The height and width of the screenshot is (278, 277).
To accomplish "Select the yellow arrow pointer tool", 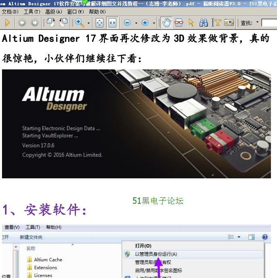I will point(191,23).
